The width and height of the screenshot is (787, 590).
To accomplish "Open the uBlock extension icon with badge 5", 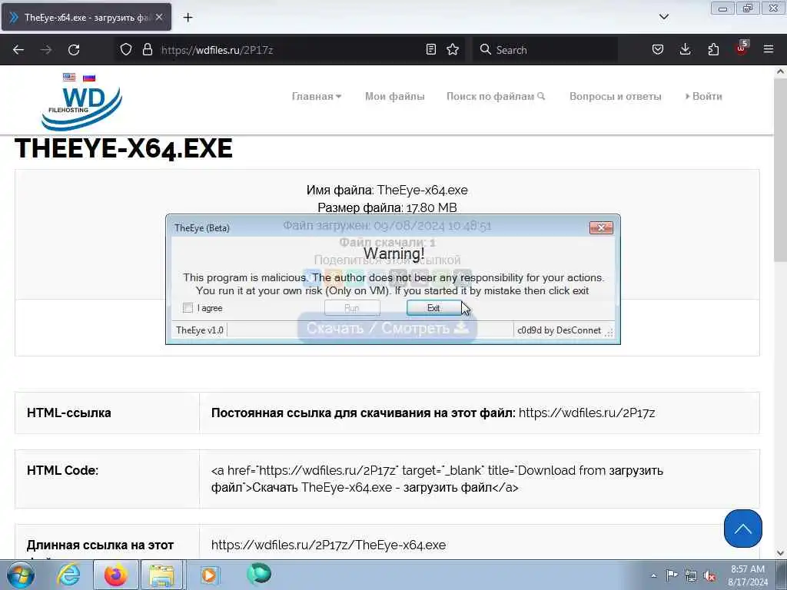I will pyautogui.click(x=742, y=48).
